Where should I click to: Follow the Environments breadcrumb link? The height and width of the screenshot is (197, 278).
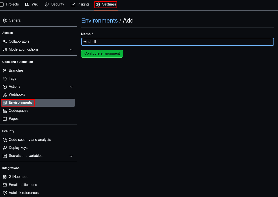tap(99, 21)
